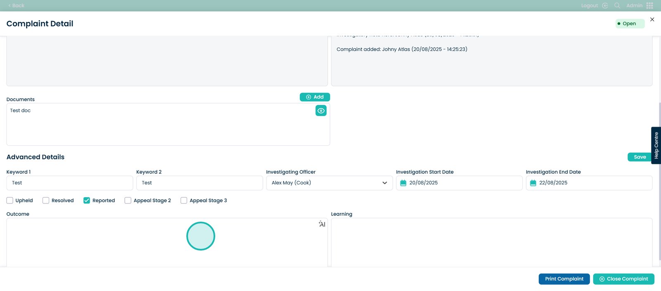Click the Open status badge

(629, 24)
